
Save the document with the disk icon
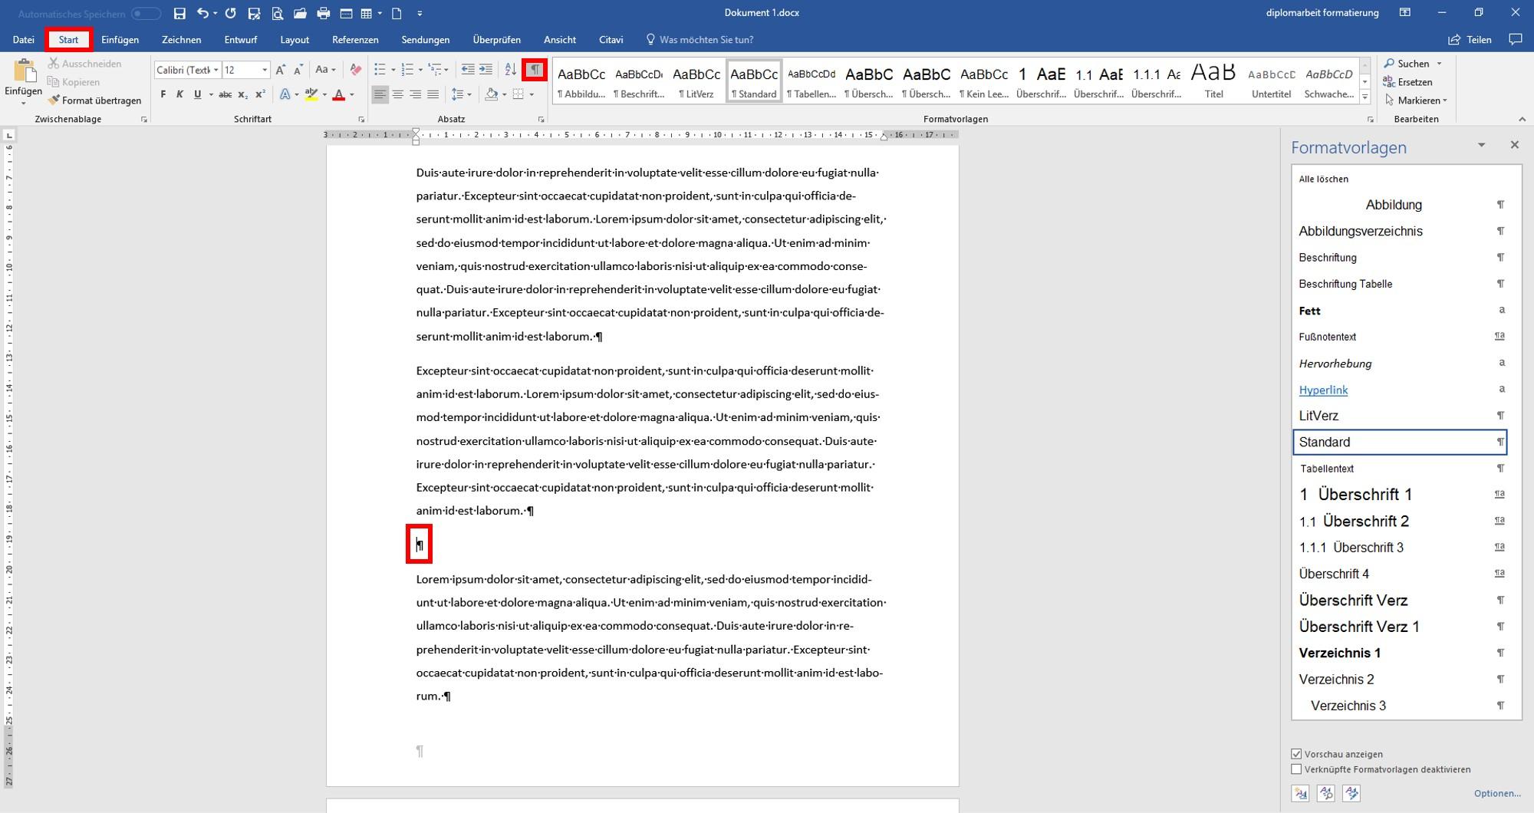(x=179, y=13)
